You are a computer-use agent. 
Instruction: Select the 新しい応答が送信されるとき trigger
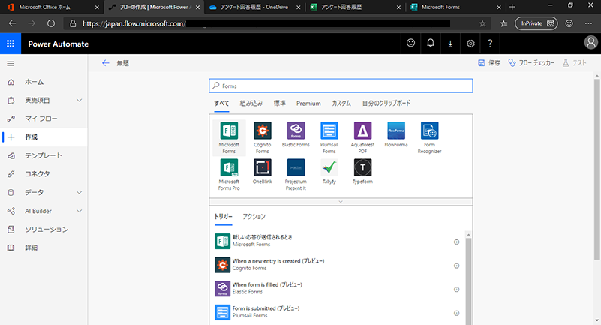click(338, 241)
